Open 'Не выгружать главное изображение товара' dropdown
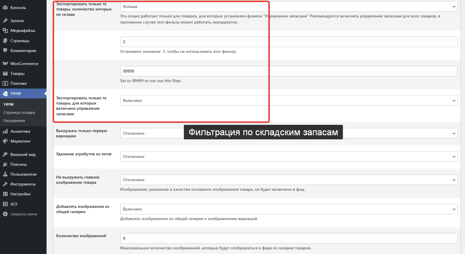The image size is (465, 254). pos(289,180)
